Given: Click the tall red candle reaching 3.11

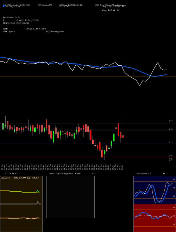Looking at the screenshot, I should pos(119,129).
